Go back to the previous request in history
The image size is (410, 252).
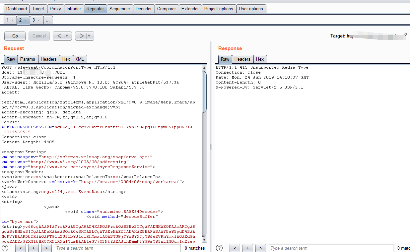tap(59, 36)
